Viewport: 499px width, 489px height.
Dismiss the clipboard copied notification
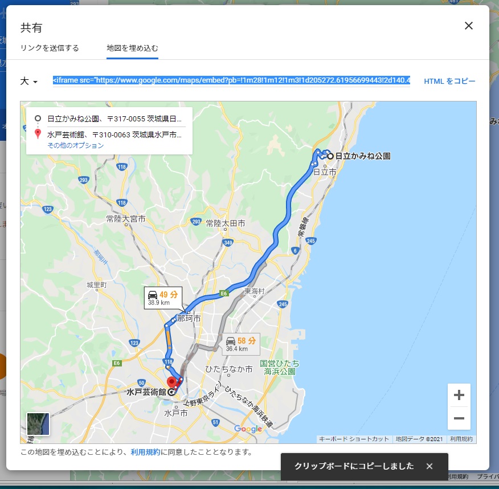430,466
